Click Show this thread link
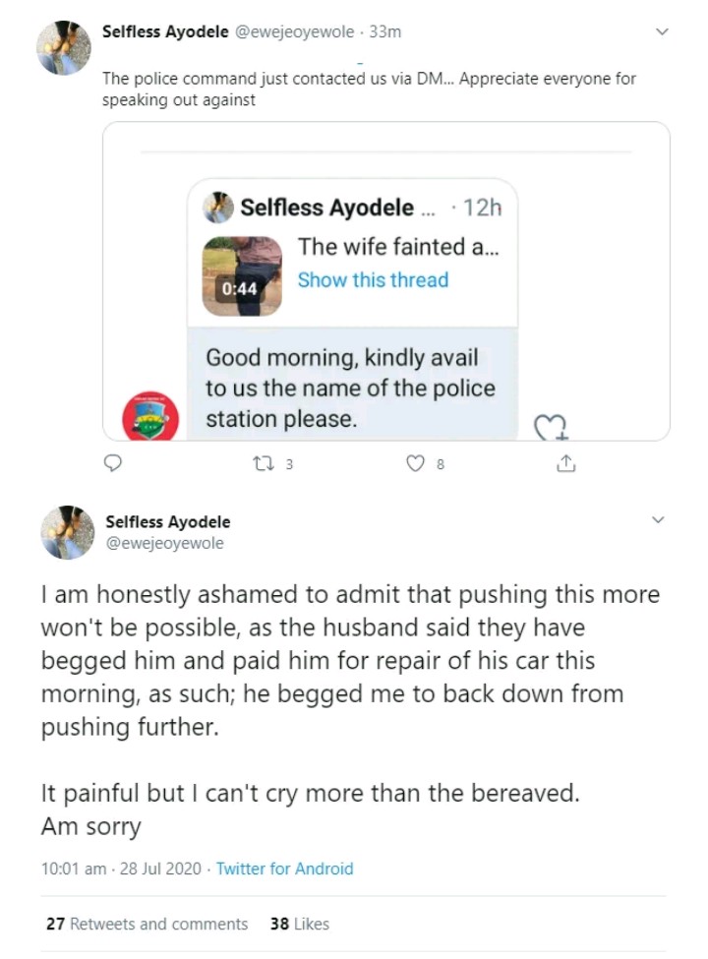The height and width of the screenshot is (959, 708). (x=373, y=279)
